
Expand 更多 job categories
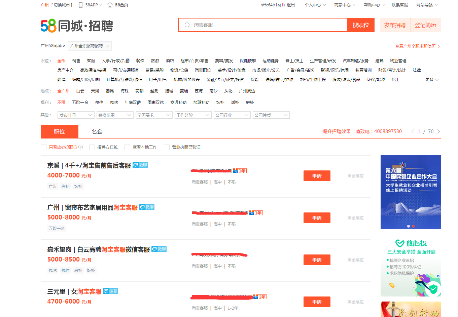click(432, 80)
